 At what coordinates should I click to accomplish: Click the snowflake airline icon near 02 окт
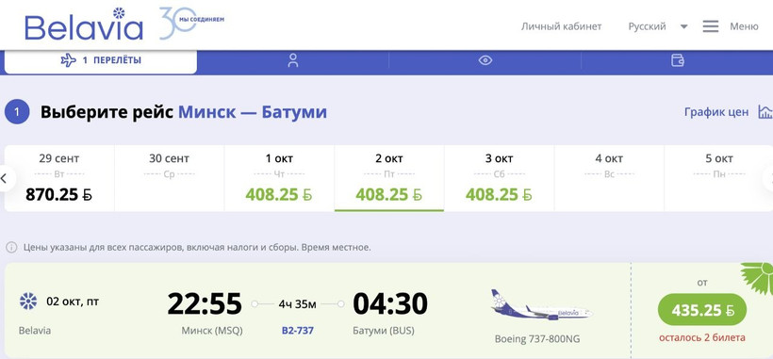tap(28, 301)
